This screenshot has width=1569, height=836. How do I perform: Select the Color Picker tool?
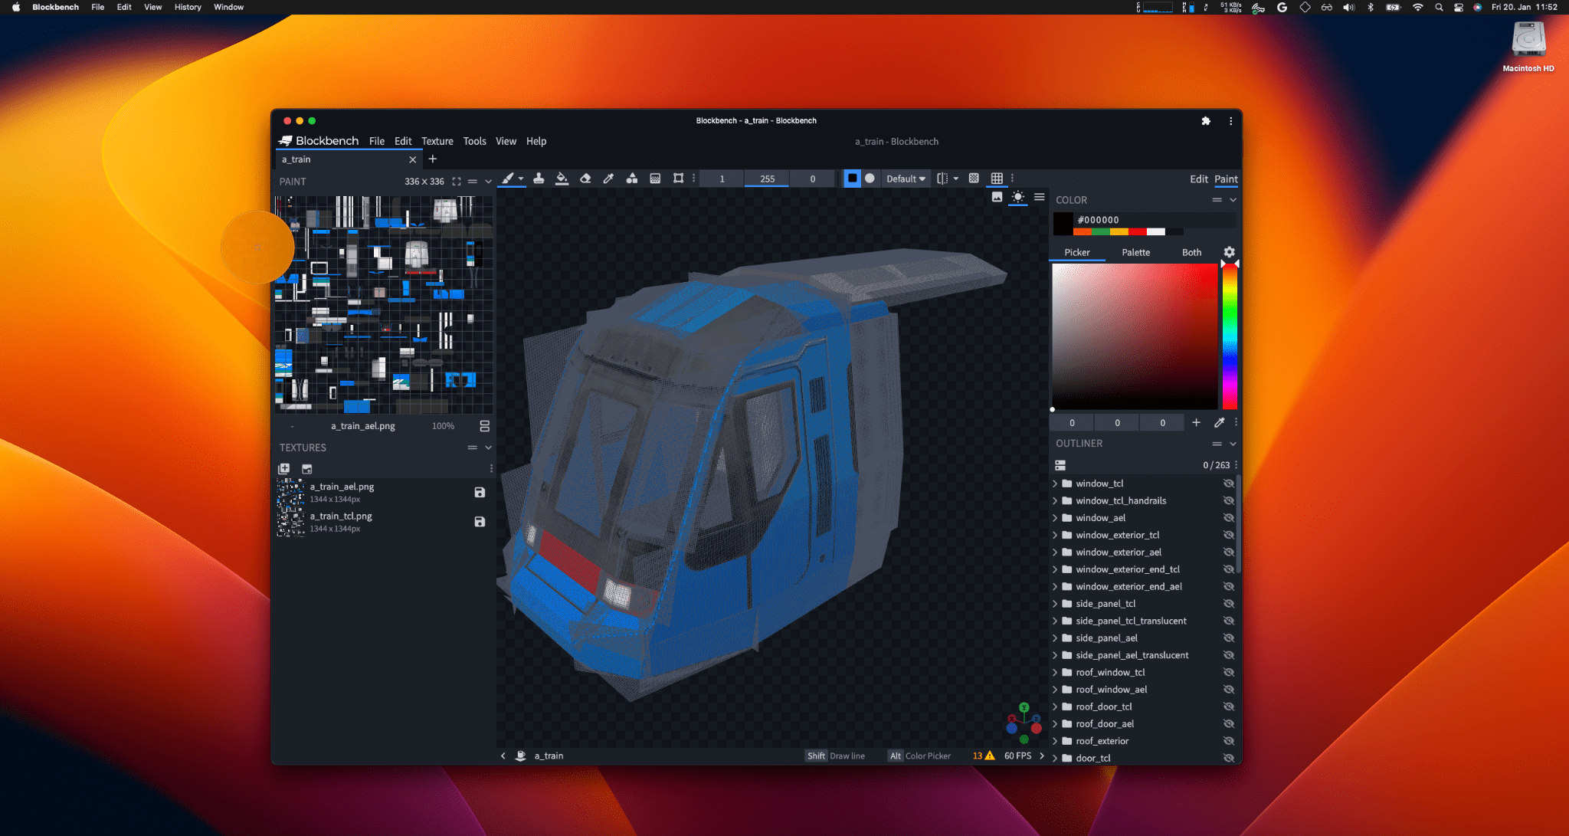tap(607, 178)
